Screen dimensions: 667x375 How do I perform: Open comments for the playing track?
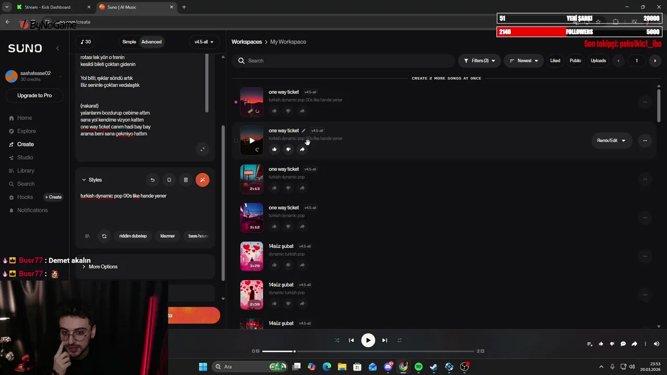623,344
